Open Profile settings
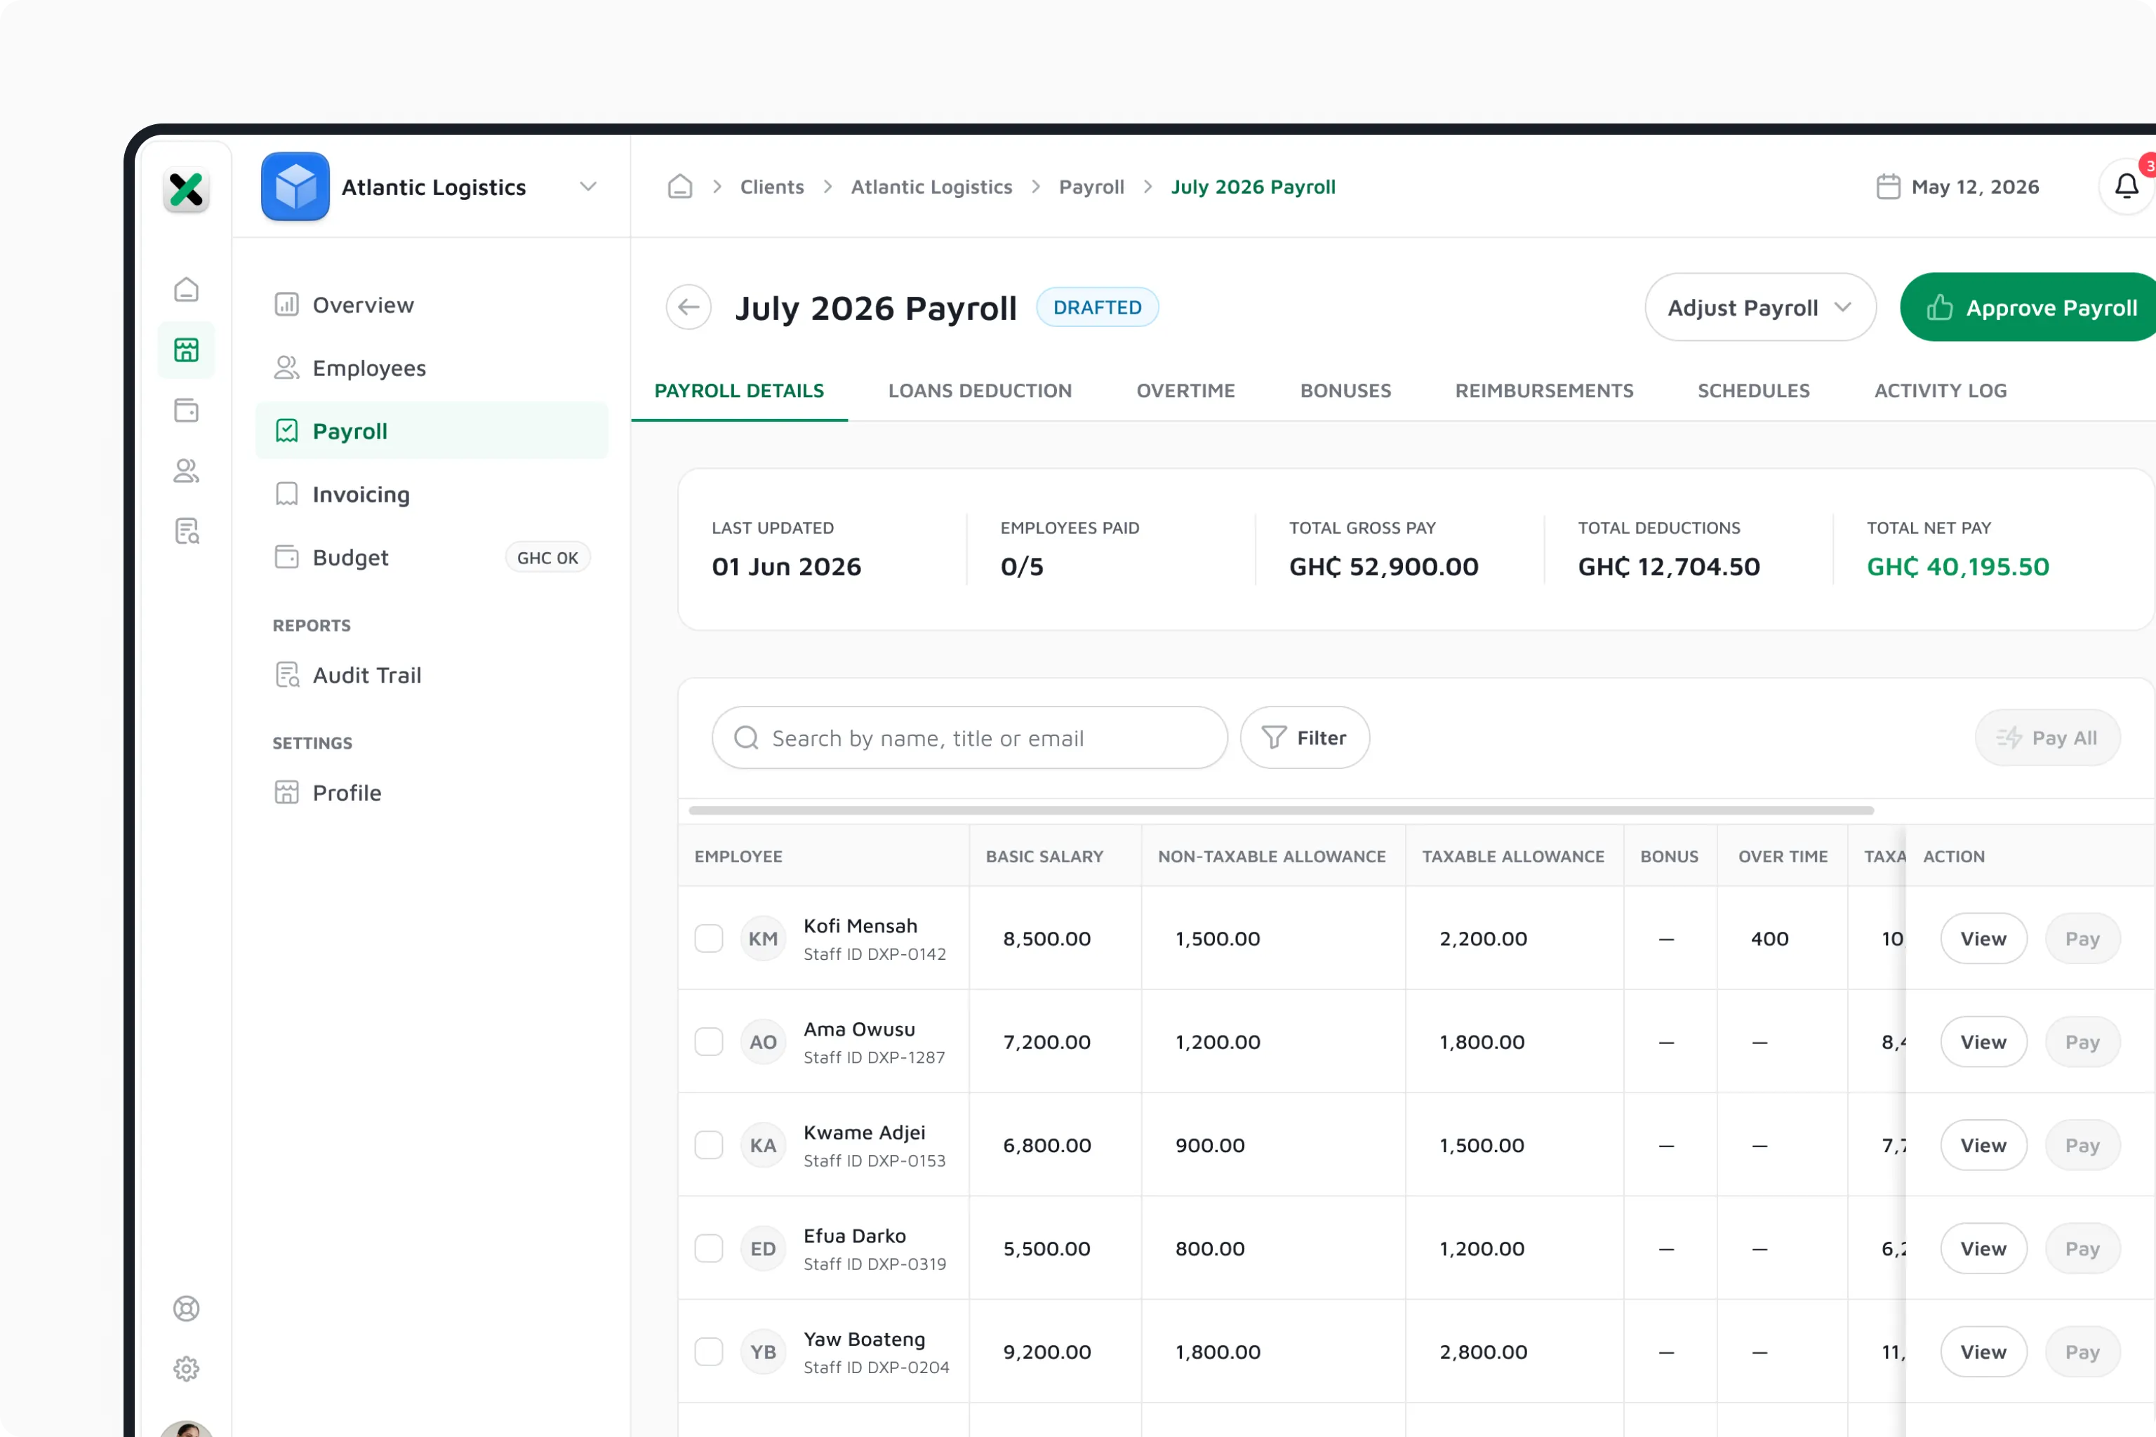This screenshot has height=1437, width=2156. (x=432, y=793)
